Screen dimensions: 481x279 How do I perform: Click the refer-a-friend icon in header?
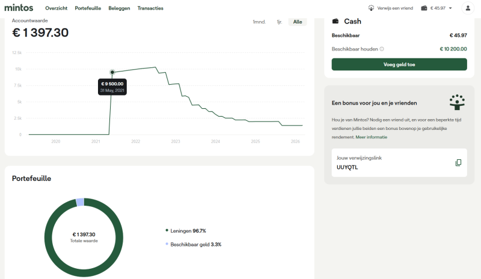coord(371,8)
